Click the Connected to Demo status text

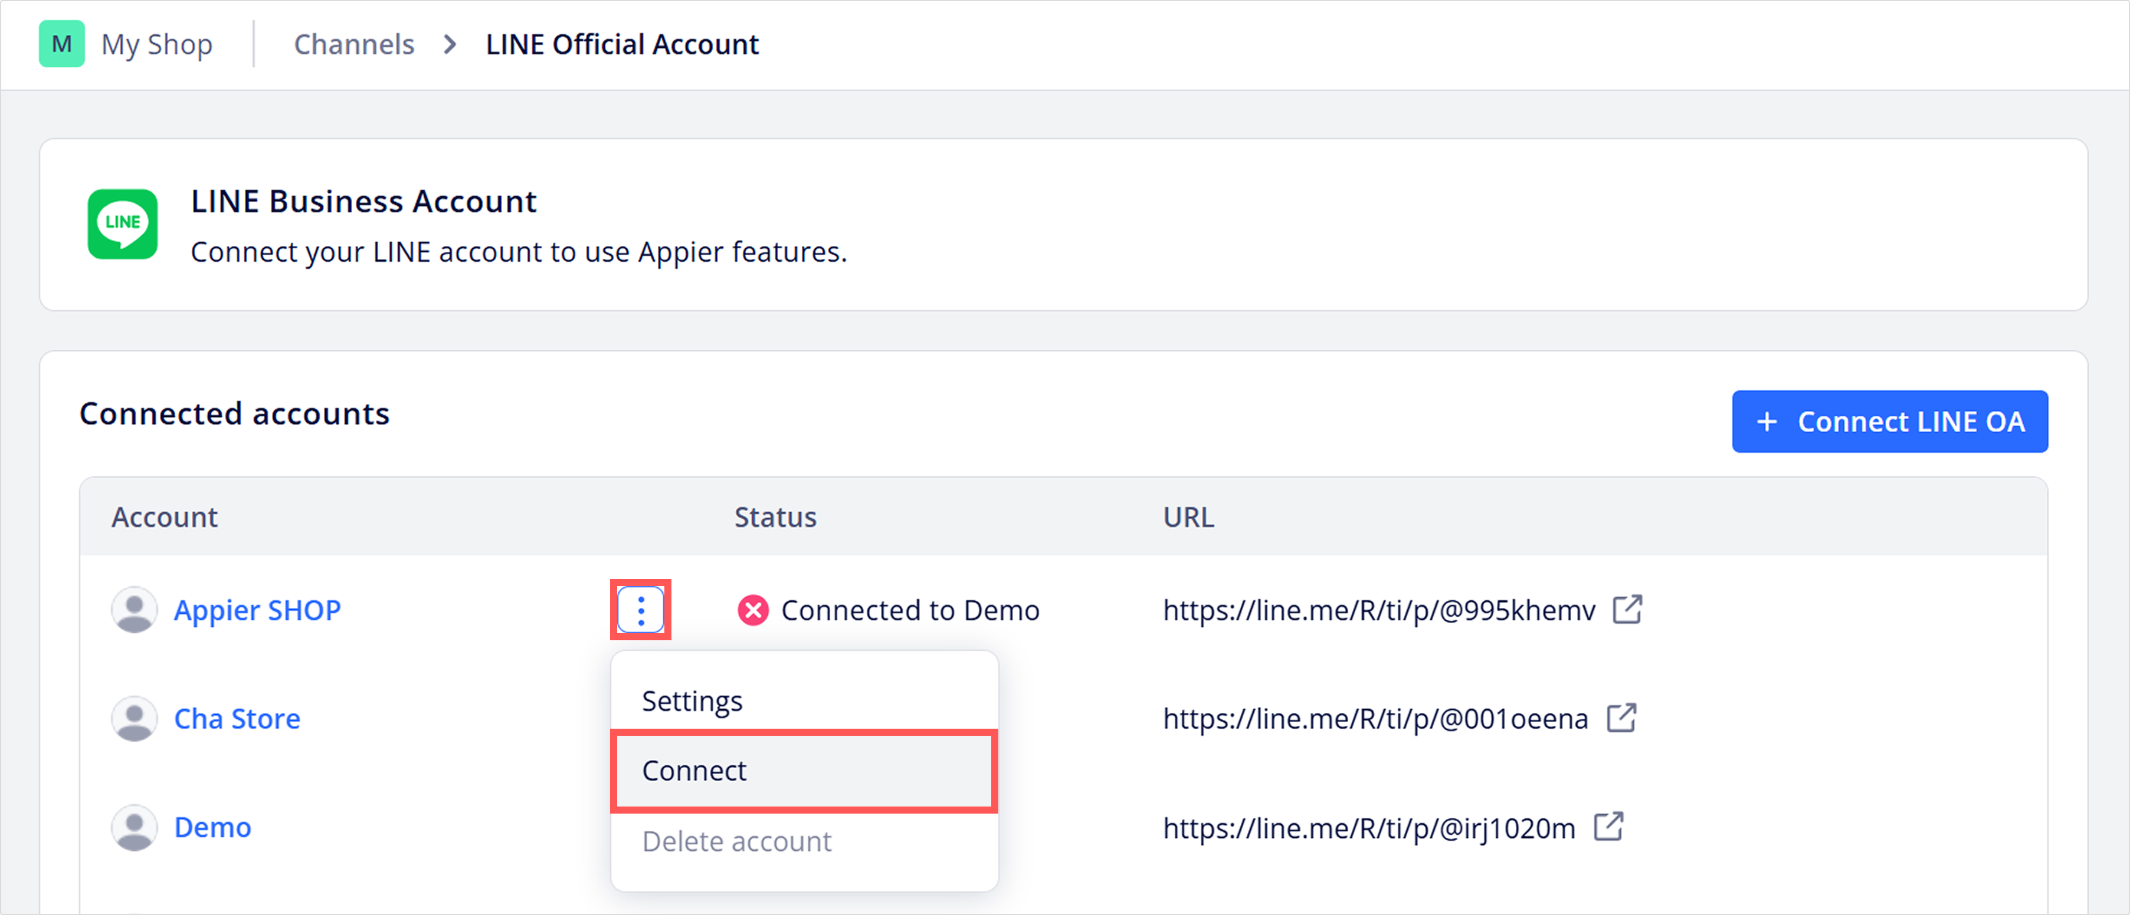(x=910, y=610)
